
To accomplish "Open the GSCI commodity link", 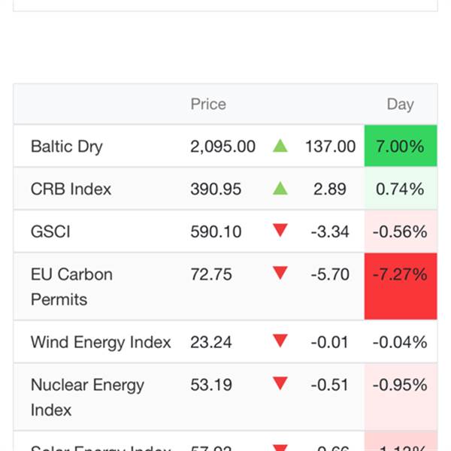I will pyautogui.click(x=50, y=232).
